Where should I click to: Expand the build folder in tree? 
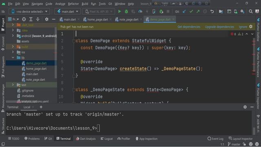[13, 47]
